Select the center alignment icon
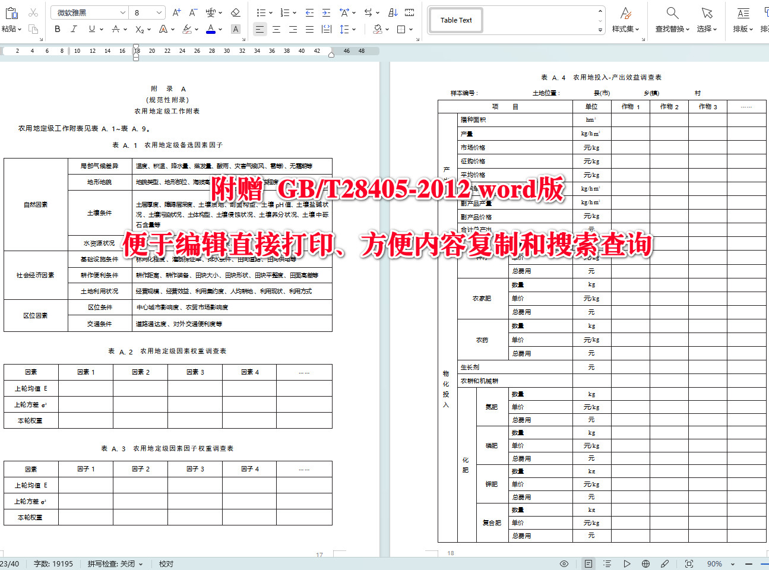Viewport: 769px width, 570px height. click(x=276, y=28)
